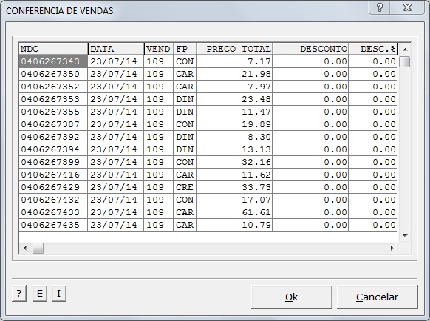Click the ? help button at bottom left

point(19,294)
